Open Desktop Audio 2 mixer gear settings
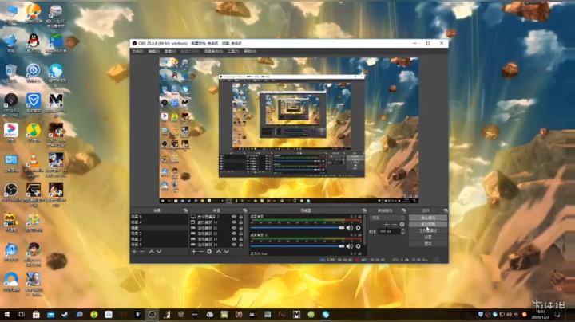 (359, 246)
